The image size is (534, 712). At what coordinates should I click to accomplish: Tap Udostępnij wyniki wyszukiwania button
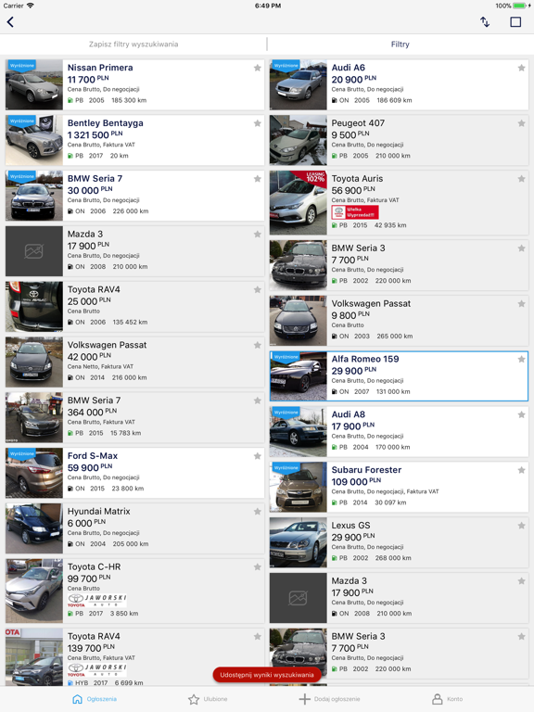[267, 675]
